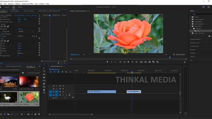The width and height of the screenshot is (212, 119).
Task: Select the Slip tool
Action: click(44, 81)
